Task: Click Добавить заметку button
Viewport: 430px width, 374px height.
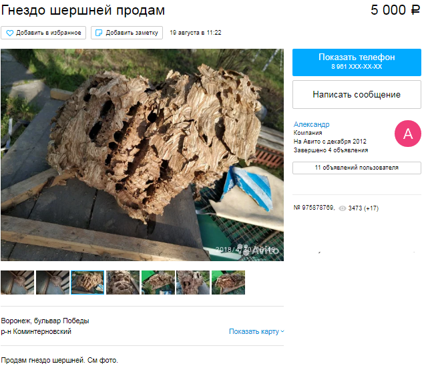Action: click(x=127, y=33)
